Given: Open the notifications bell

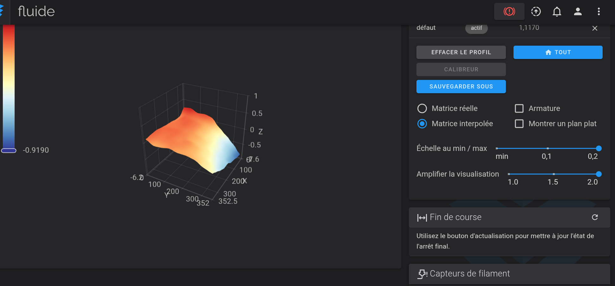Looking at the screenshot, I should [x=557, y=12].
